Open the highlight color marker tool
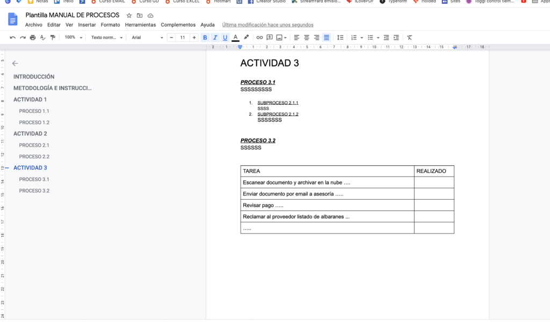 [246, 38]
